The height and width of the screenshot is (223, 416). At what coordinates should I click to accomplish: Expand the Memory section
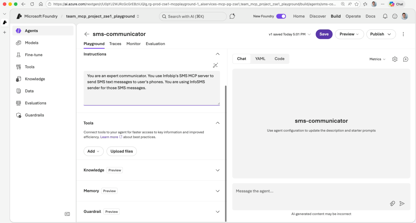tap(218, 191)
